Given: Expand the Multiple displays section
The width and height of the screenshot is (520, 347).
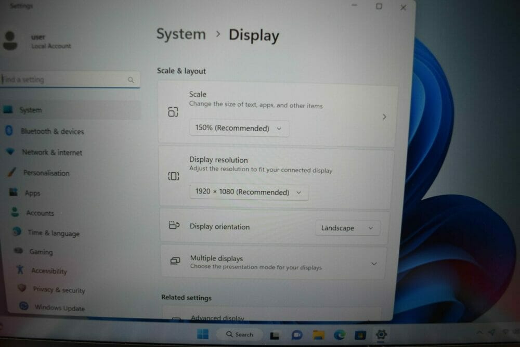Looking at the screenshot, I should click(374, 264).
